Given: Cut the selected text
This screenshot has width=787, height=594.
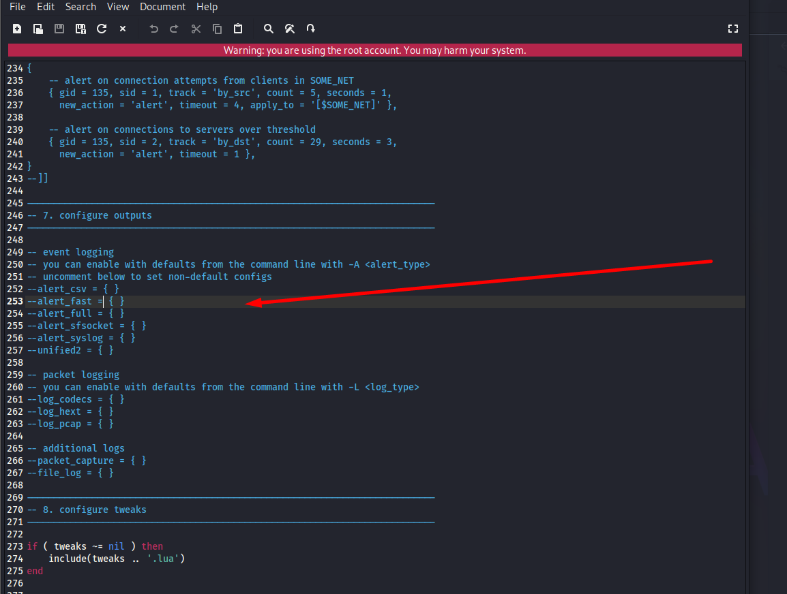Looking at the screenshot, I should (196, 29).
